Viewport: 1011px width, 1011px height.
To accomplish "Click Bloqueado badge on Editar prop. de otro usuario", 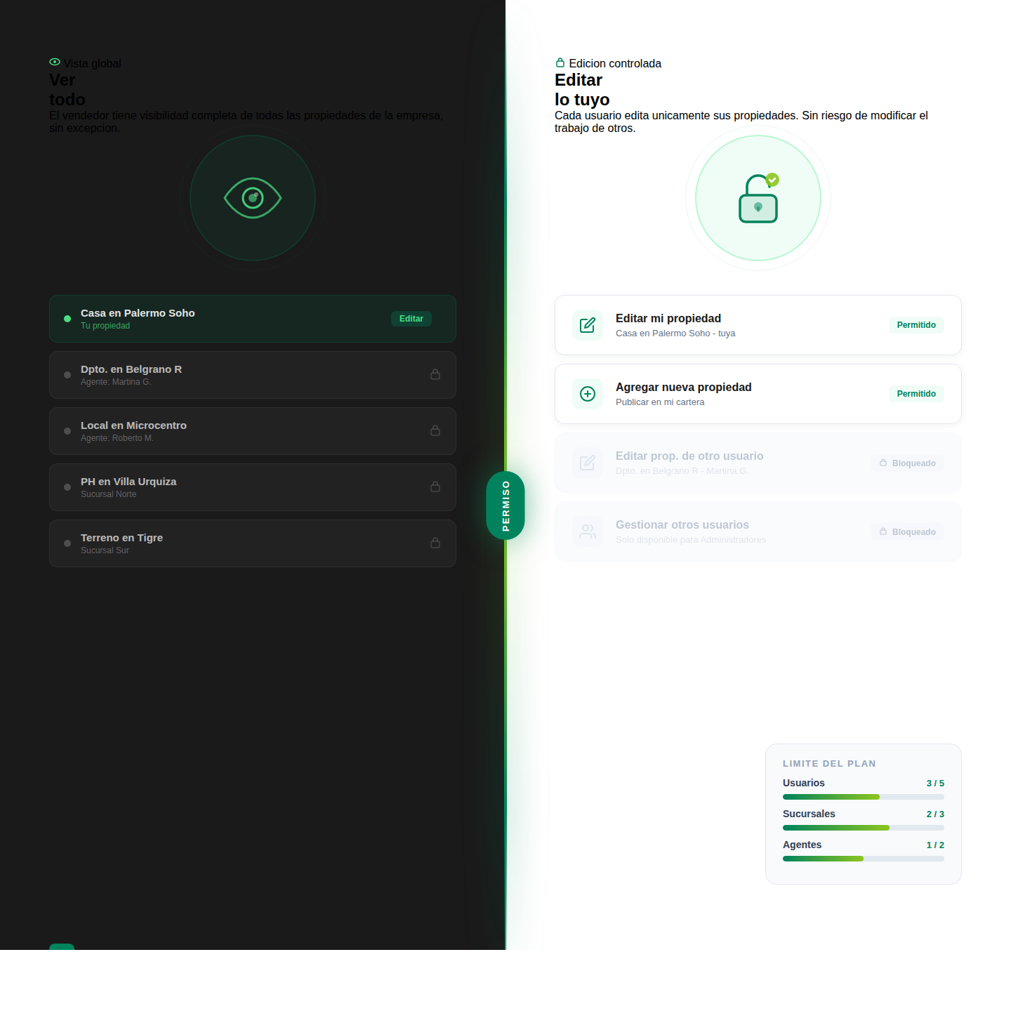I will click(x=908, y=463).
